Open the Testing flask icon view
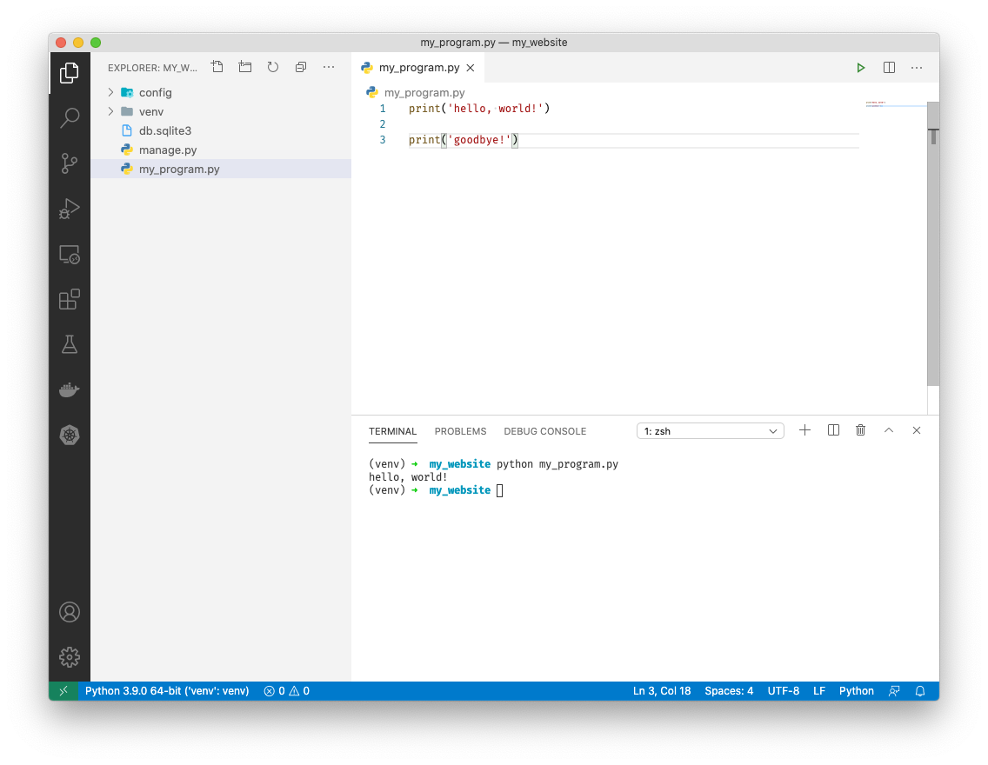988x765 pixels. point(70,344)
